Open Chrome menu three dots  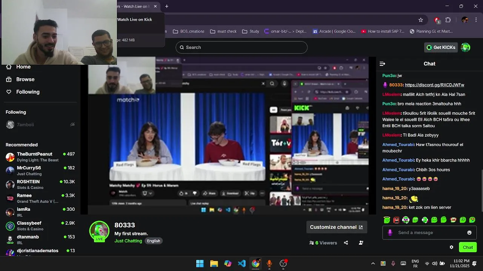click(x=477, y=20)
